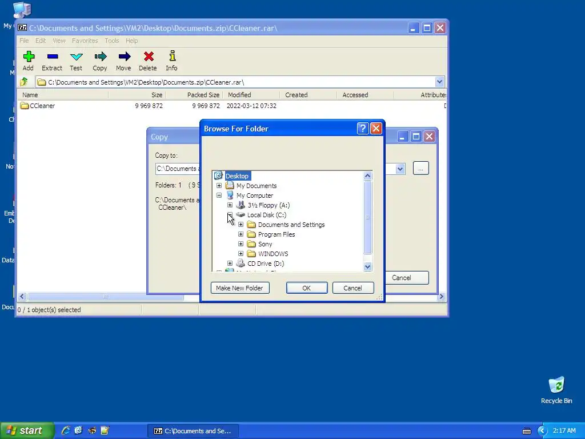This screenshot has height=439, width=585.
Task: Click the Windows Start button
Action: [27, 430]
